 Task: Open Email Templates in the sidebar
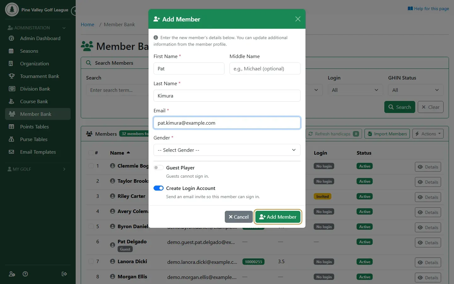tap(38, 152)
